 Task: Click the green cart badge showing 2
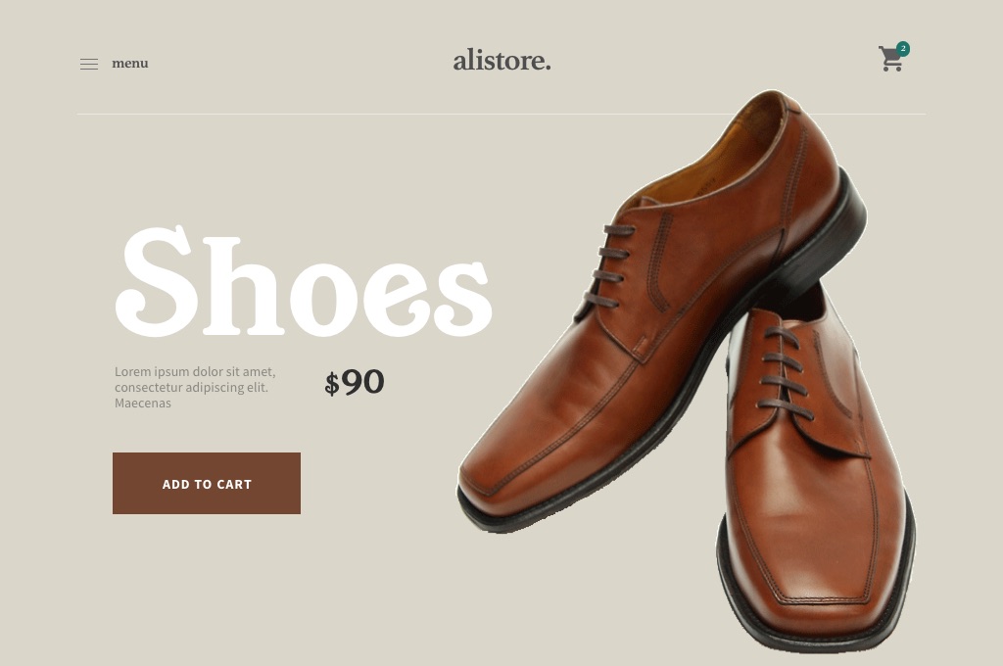[902, 49]
